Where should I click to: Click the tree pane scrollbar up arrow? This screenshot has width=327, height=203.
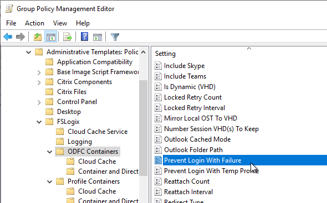(144, 52)
